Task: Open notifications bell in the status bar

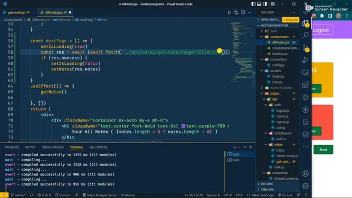Action: 306,195
